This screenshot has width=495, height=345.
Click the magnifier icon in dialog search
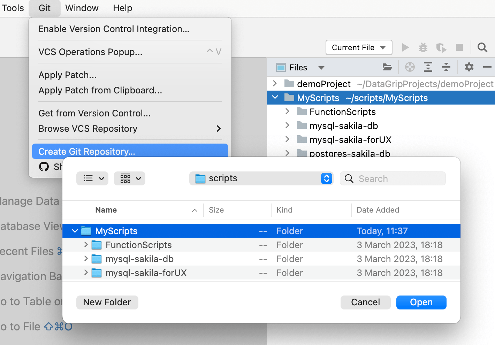point(349,178)
